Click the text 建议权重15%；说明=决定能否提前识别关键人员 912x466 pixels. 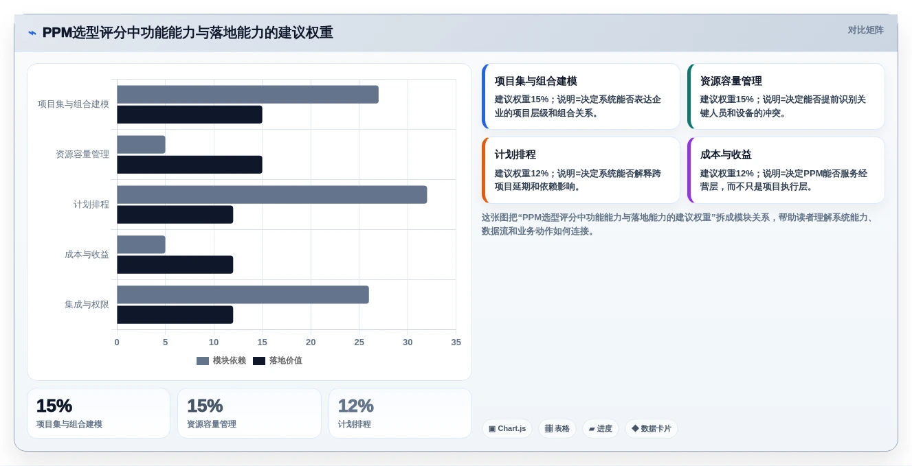point(783,106)
